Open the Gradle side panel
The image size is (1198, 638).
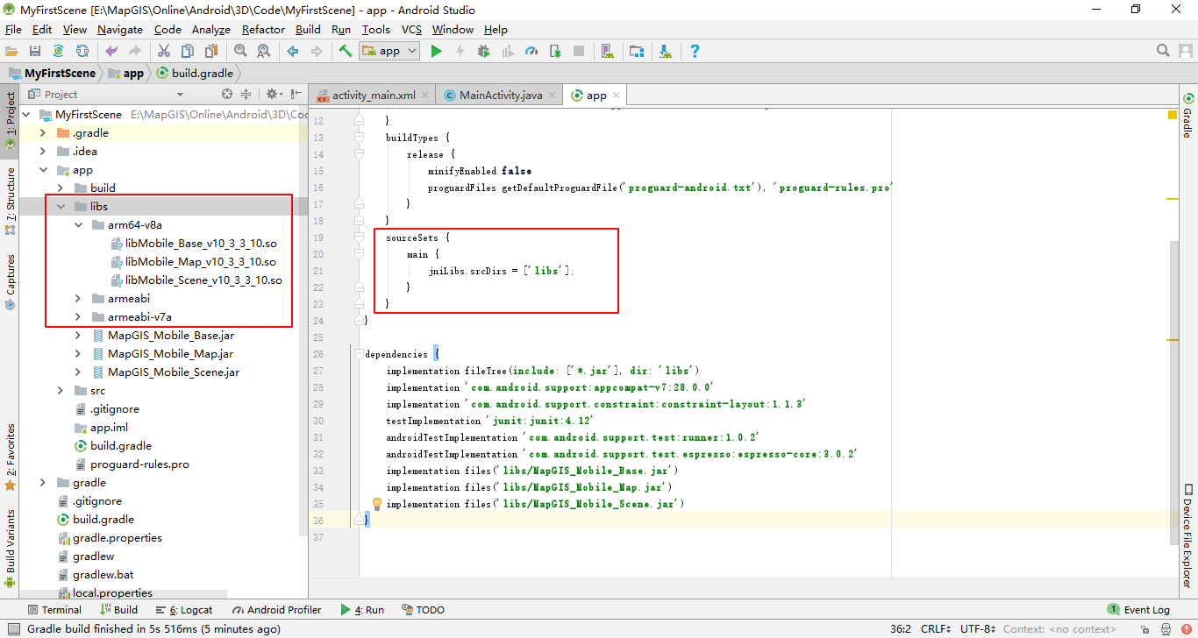click(x=1188, y=116)
